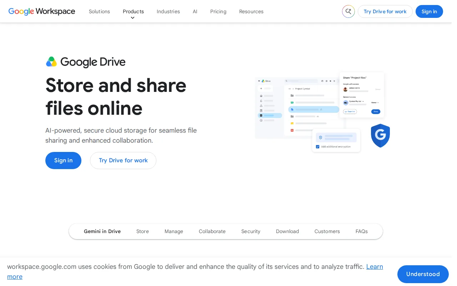Viewport: 457px width, 286px height.
Task: Select the Store tab
Action: [x=142, y=231]
